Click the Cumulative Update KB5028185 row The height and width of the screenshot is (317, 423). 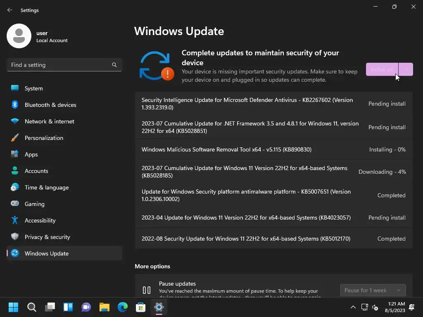(x=274, y=172)
